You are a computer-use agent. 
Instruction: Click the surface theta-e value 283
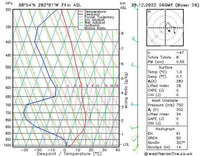(x=180, y=81)
